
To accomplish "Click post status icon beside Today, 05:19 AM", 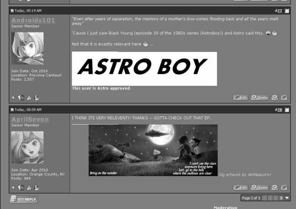I will click(x=12, y=11).
